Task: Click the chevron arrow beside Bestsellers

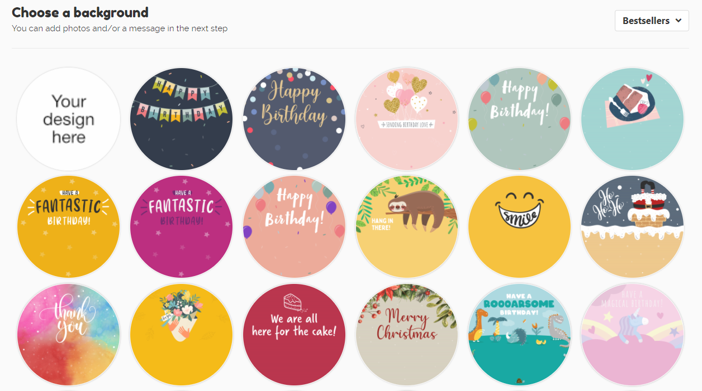Action: click(679, 21)
